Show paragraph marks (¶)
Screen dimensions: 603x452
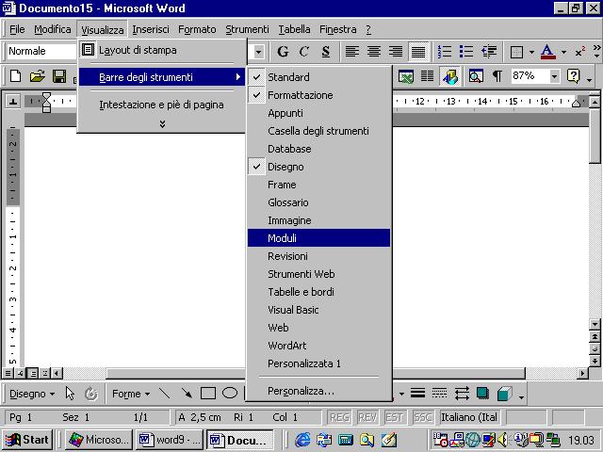click(497, 76)
